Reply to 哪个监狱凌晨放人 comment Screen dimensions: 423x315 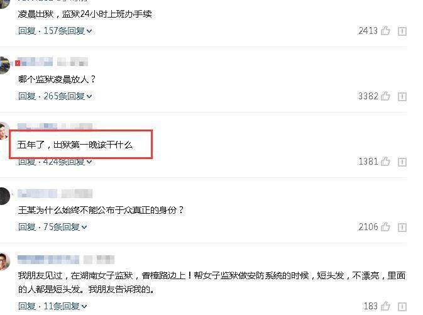(x=27, y=96)
